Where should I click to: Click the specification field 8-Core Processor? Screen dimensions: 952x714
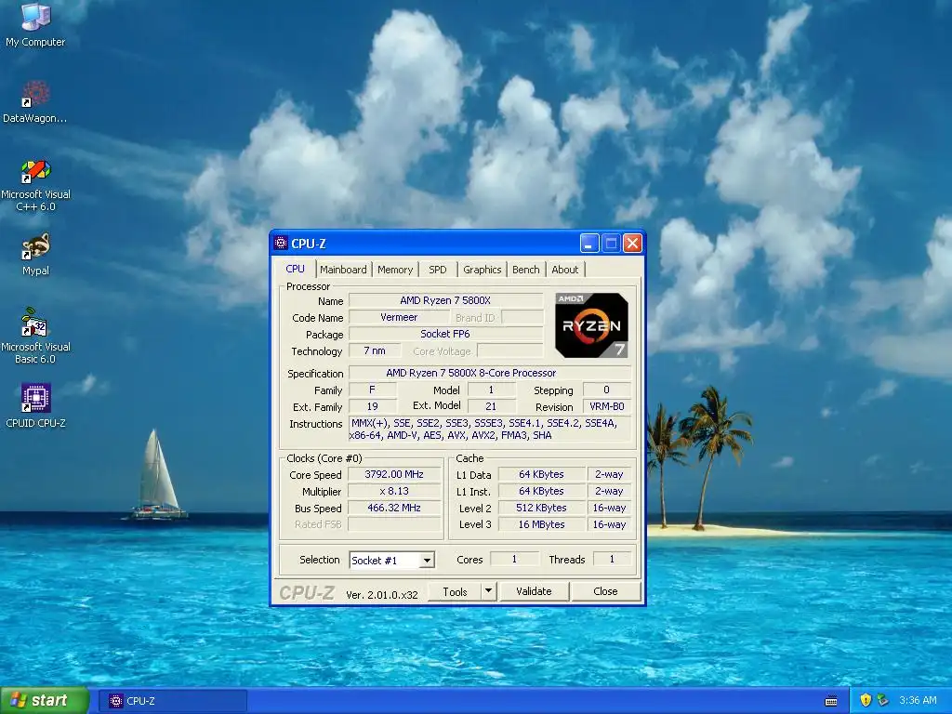tap(490, 373)
